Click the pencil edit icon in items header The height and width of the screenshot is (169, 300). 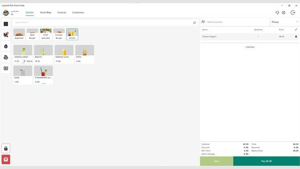296,30
